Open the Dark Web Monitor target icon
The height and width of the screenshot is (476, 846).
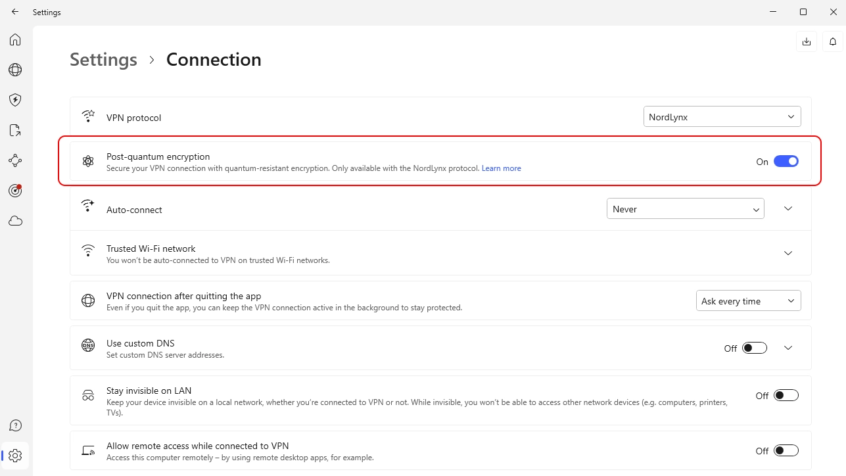(15, 191)
